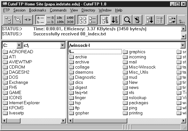
Task: Open the Commands menu
Action: click(x=58, y=10)
